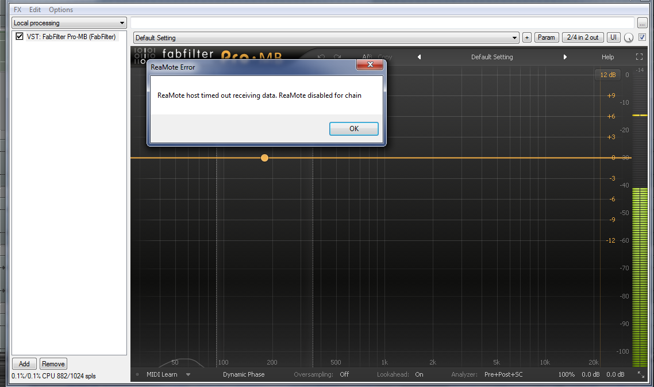Toggle the A/B comparison switch

(367, 57)
